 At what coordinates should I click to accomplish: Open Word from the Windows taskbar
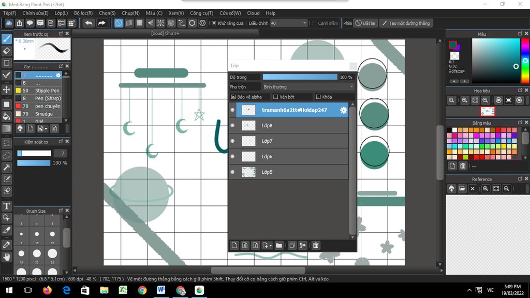tap(161, 290)
